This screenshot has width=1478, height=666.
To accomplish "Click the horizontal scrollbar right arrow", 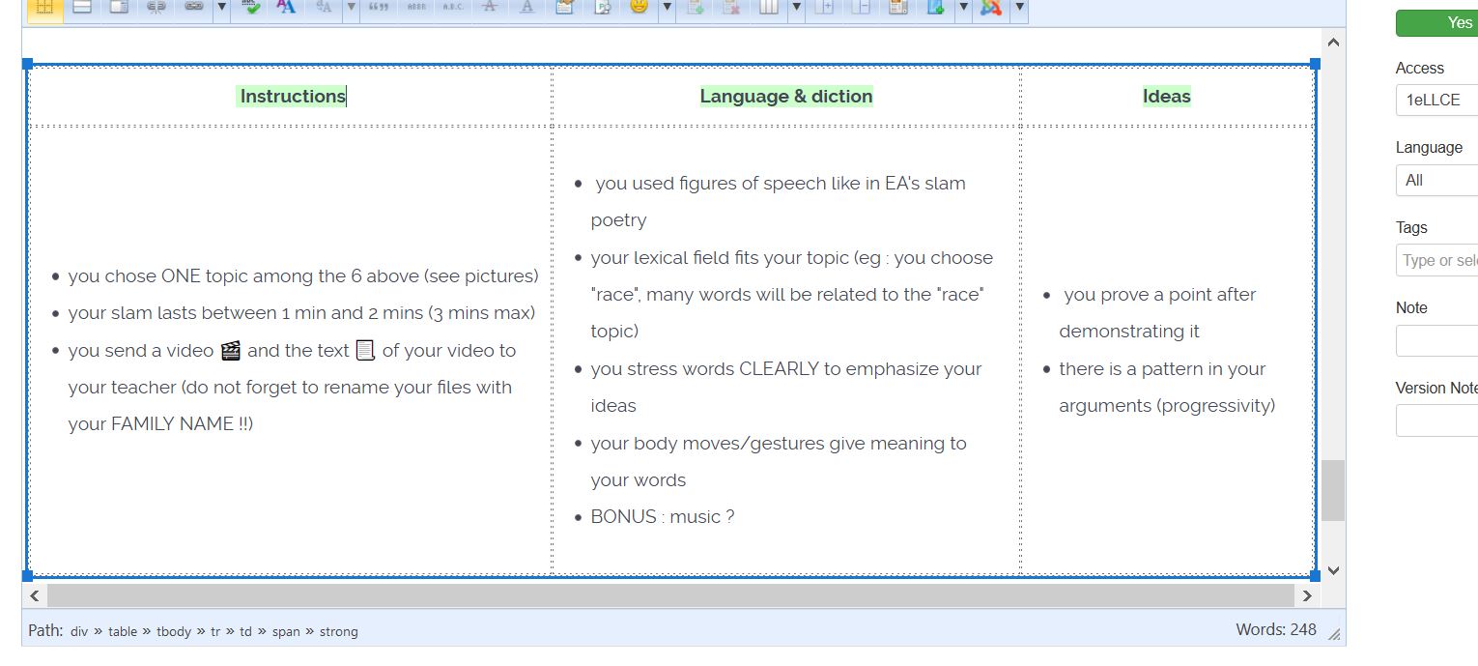I will (x=1307, y=595).
